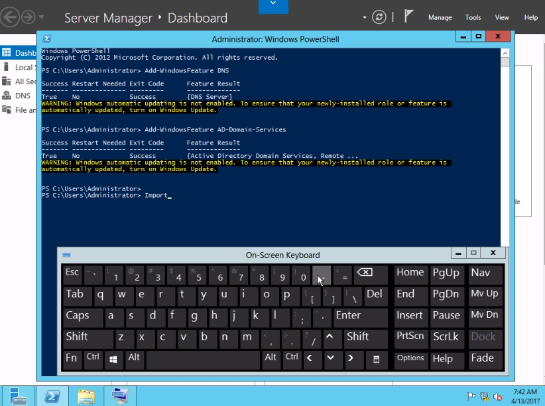This screenshot has width=545, height=406.
Task: Click the PowerShell title bar icon
Action: (x=47, y=38)
